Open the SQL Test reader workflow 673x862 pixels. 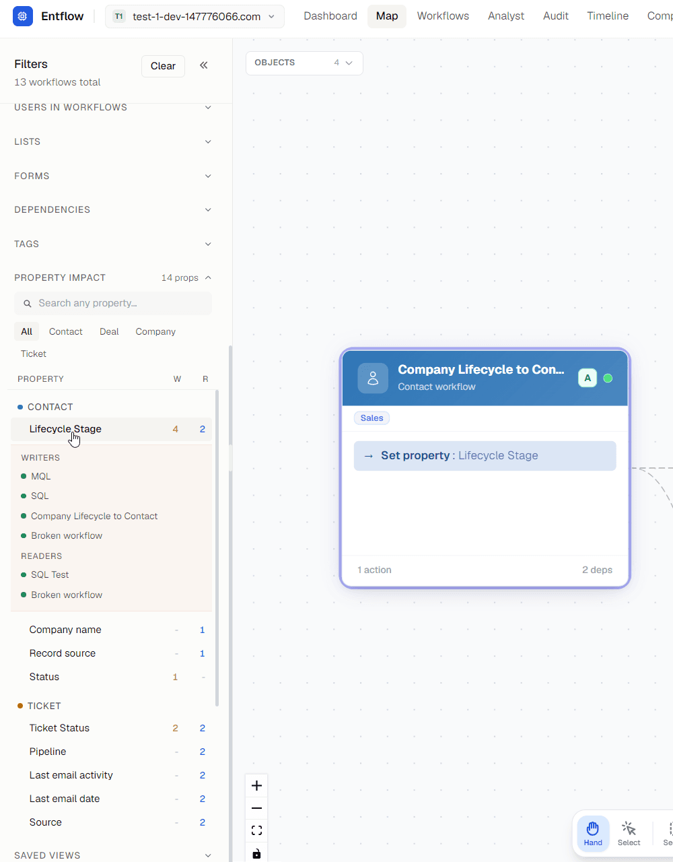coord(50,574)
